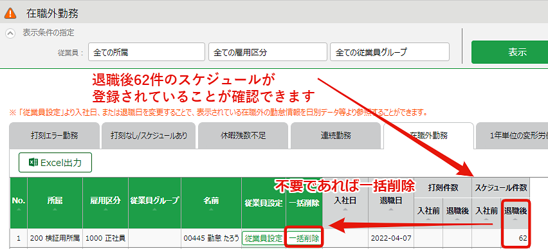Screen dimensions: 548x249
Task: Click the 打刻件数 group header
Action: point(443,188)
